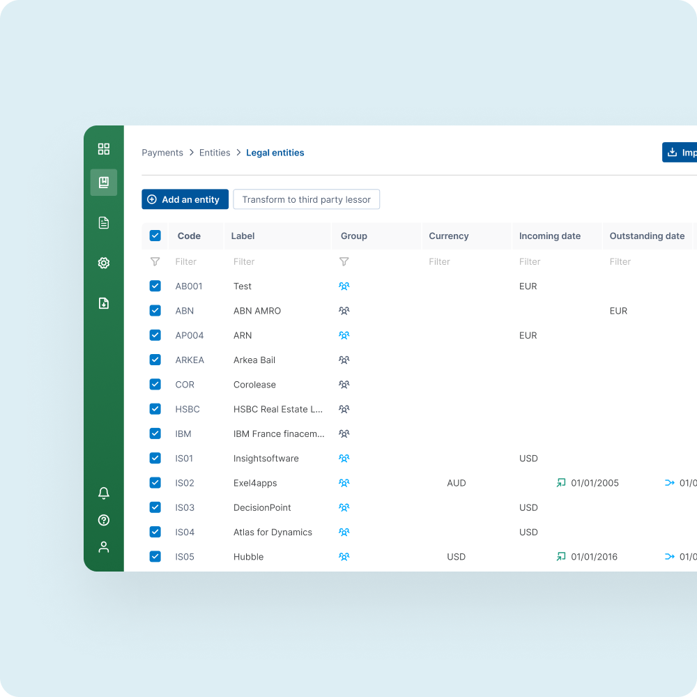Viewport: 697px width, 697px height.
Task: Go to Payments breadcrumb
Action: [162, 153]
